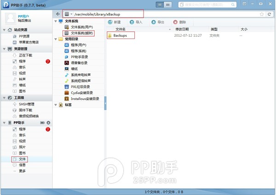The width and height of the screenshot is (276, 195).
Task: Click the magnifier icon in the search box
Action: [x=233, y=5]
